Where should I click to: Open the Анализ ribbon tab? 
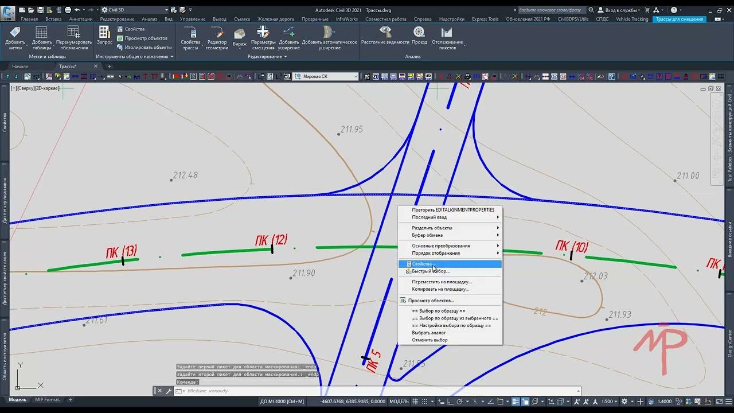pyautogui.click(x=149, y=19)
